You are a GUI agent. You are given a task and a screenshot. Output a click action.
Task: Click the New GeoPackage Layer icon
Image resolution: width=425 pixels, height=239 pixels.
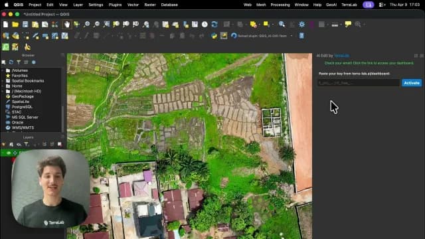[x=15, y=36]
